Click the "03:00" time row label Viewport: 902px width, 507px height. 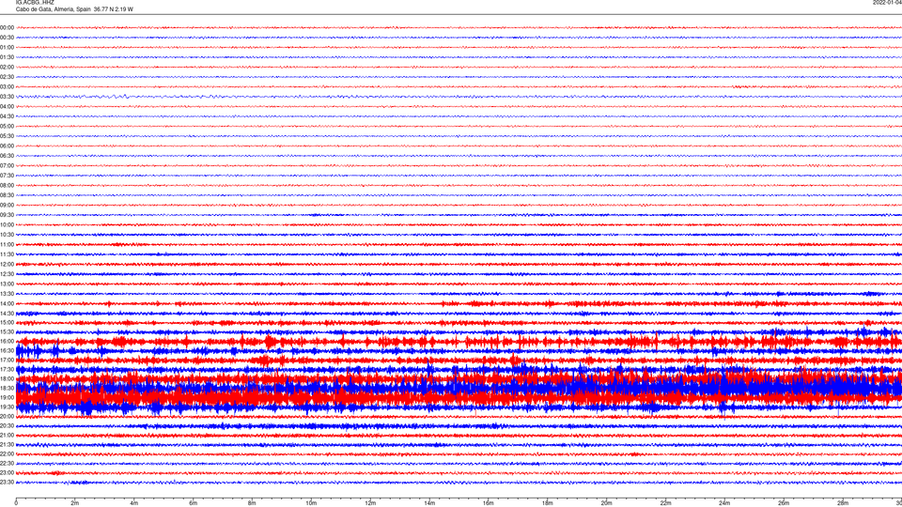7,86
